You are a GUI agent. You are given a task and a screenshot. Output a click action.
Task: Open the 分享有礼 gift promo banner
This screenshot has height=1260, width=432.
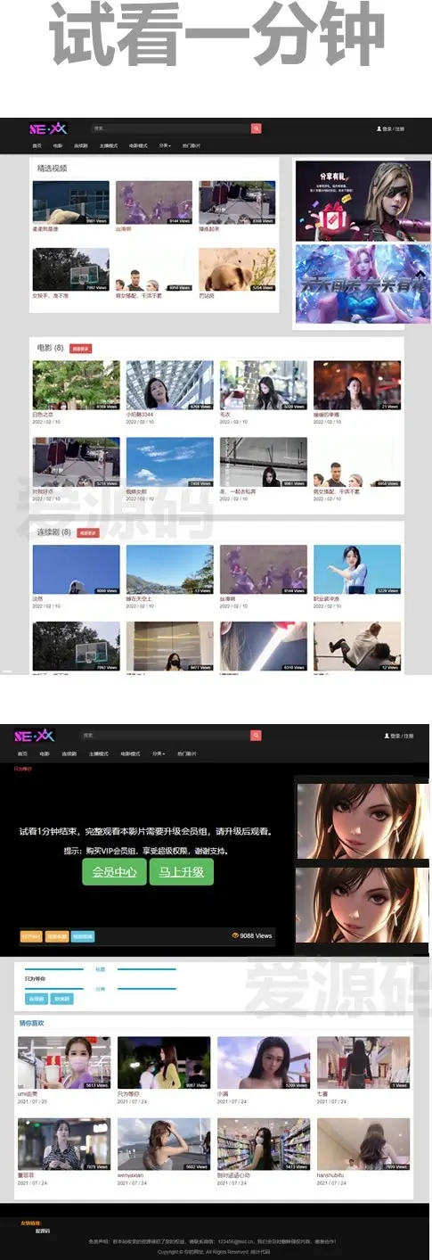363,201
